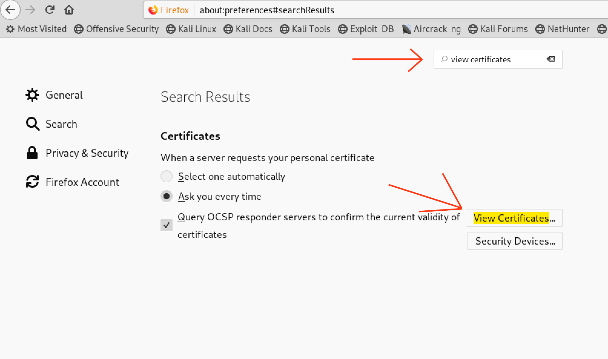Viewport: 608px width, 359px height.
Task: Click the globe icon beside Kali Forums
Action: pos(473,29)
